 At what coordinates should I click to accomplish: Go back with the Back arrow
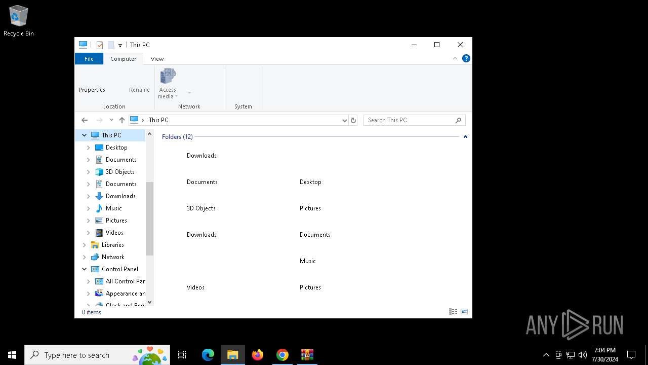pos(85,120)
